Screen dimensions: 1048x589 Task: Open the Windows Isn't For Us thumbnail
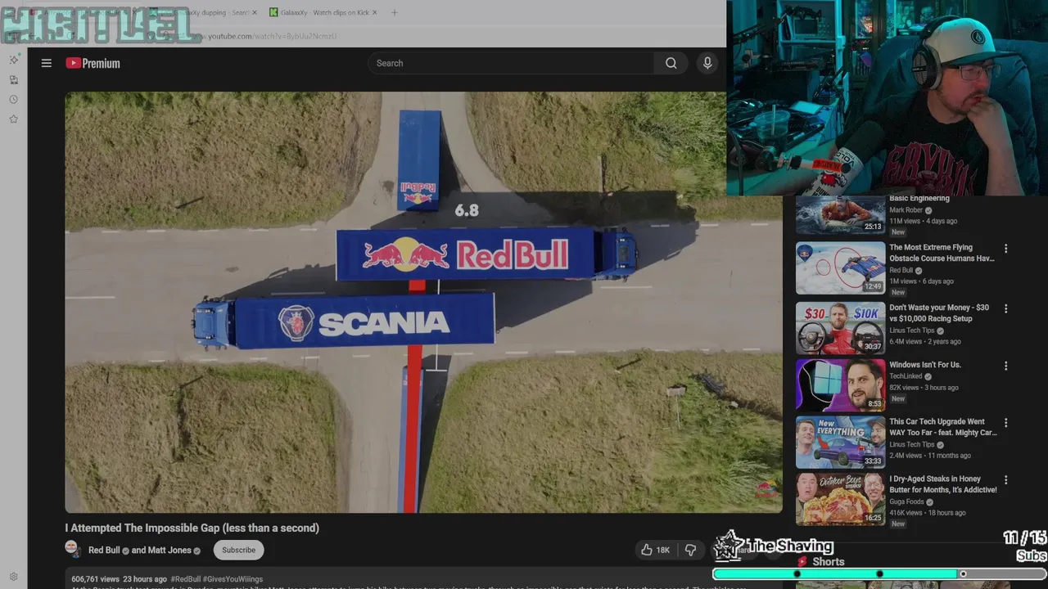tap(840, 384)
